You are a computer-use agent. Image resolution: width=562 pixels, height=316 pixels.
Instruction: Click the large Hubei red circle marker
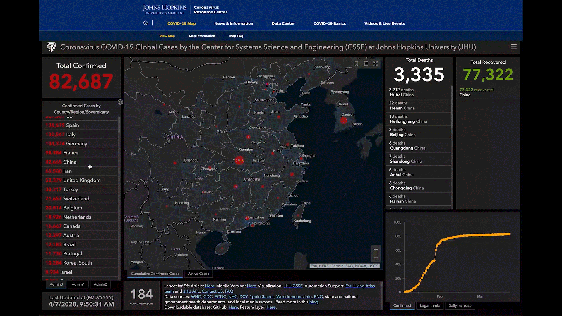239,160
